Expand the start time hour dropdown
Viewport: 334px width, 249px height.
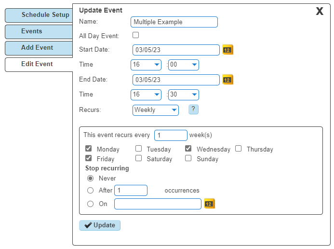(x=146, y=65)
